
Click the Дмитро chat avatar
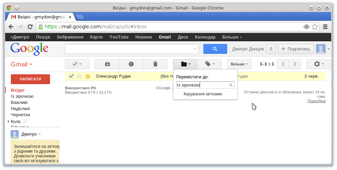tap(15, 134)
